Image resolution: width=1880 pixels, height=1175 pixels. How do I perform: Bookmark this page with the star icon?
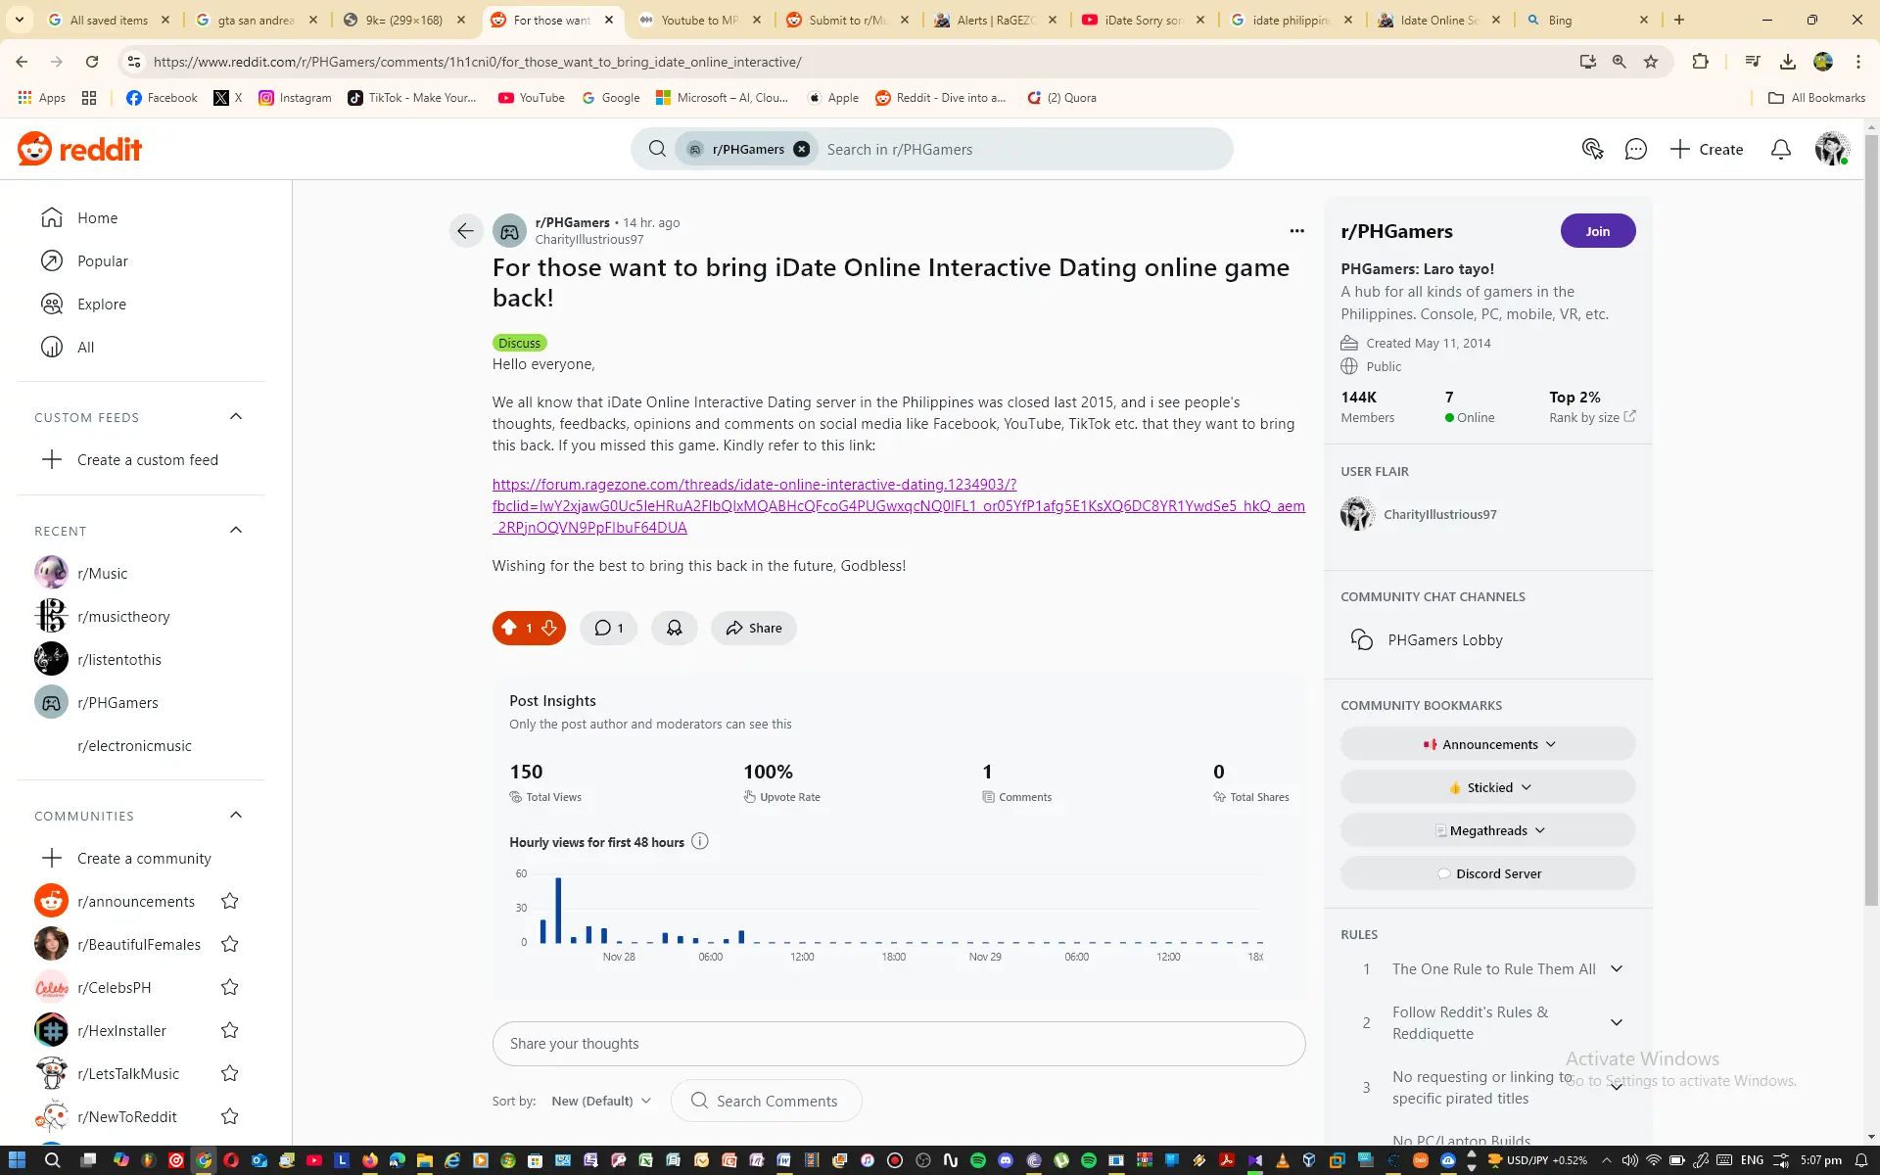(1651, 62)
